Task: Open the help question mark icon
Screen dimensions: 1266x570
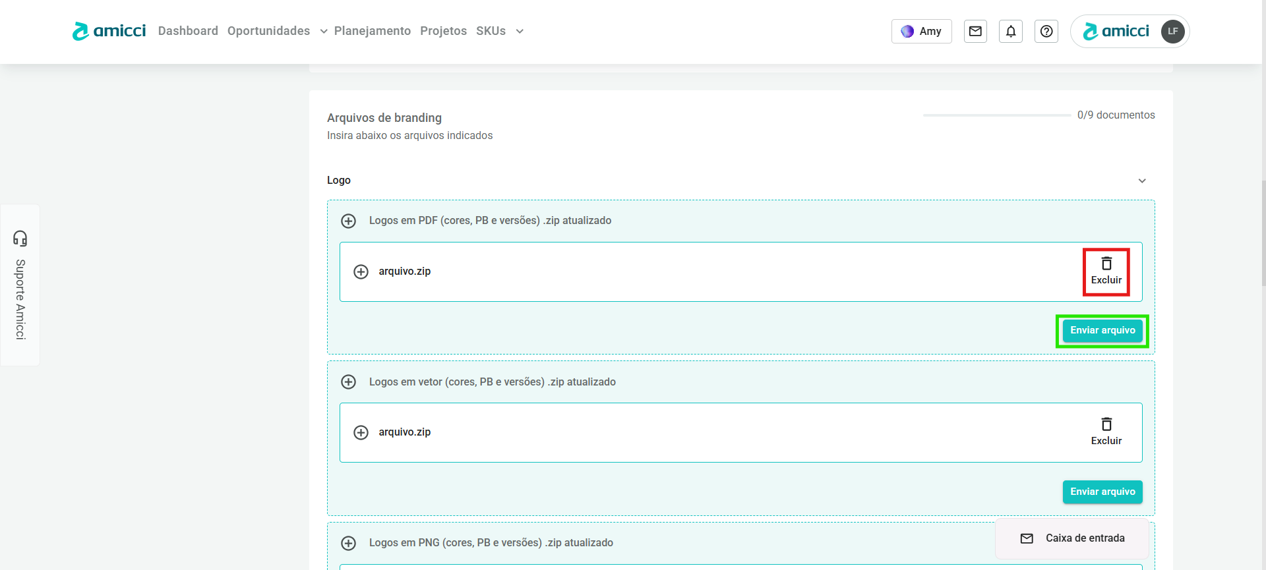Action: click(1046, 31)
